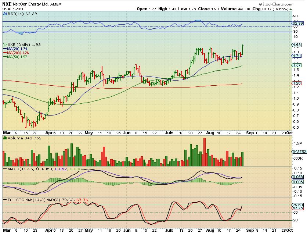Click the copyright StockCharts.com credit
This screenshot has height=235, width=307.
click(x=275, y=4)
